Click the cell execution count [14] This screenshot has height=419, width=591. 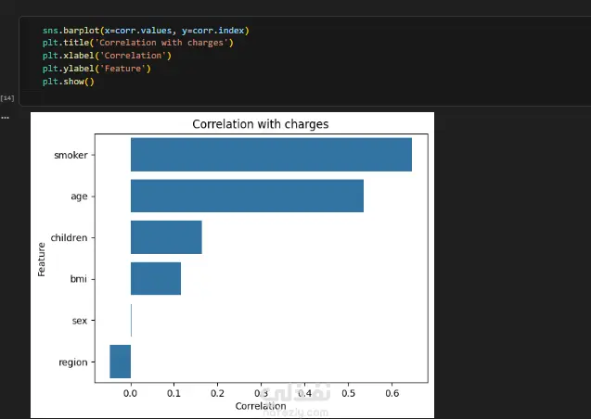[7, 98]
